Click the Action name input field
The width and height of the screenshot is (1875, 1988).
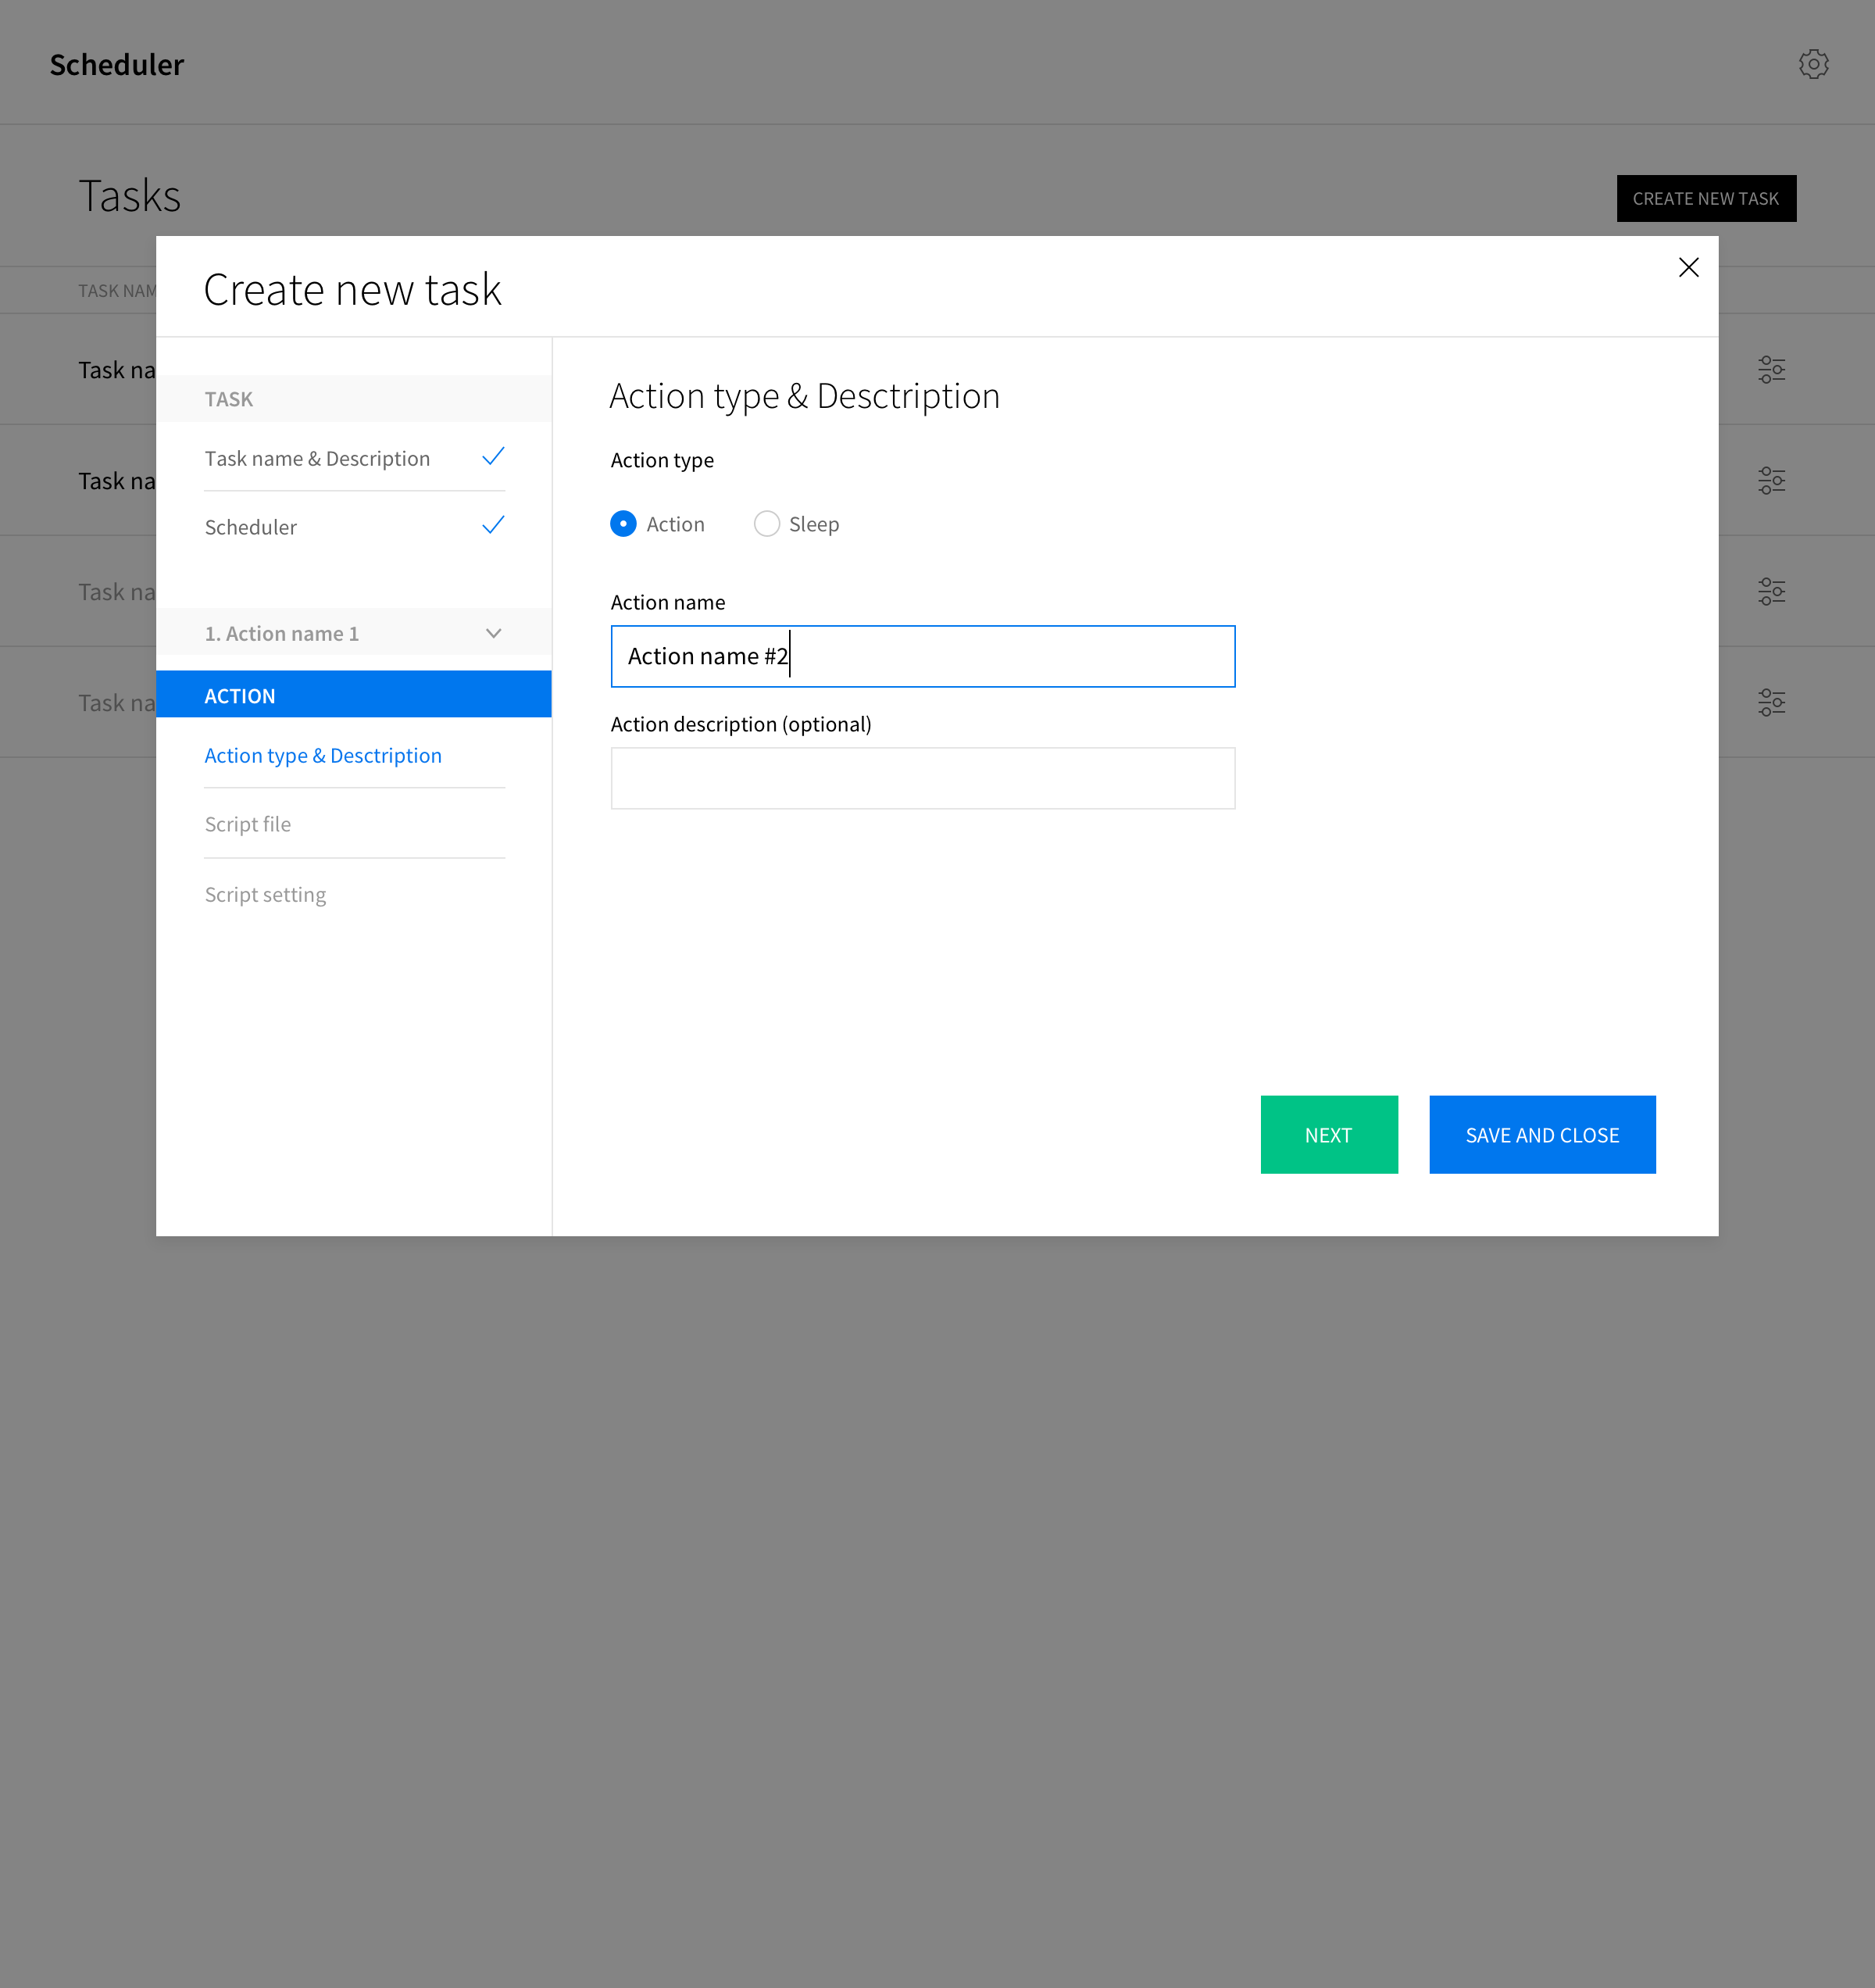pyautogui.click(x=922, y=656)
